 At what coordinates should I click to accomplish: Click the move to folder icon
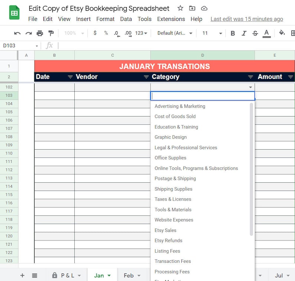click(x=192, y=8)
